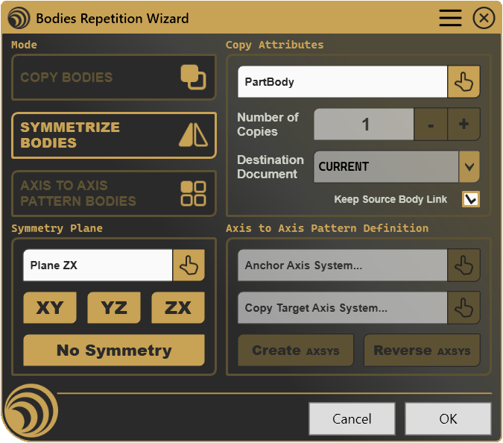This screenshot has height=443, width=503.
Task: Decrease number of copies with minus button
Action: click(431, 125)
